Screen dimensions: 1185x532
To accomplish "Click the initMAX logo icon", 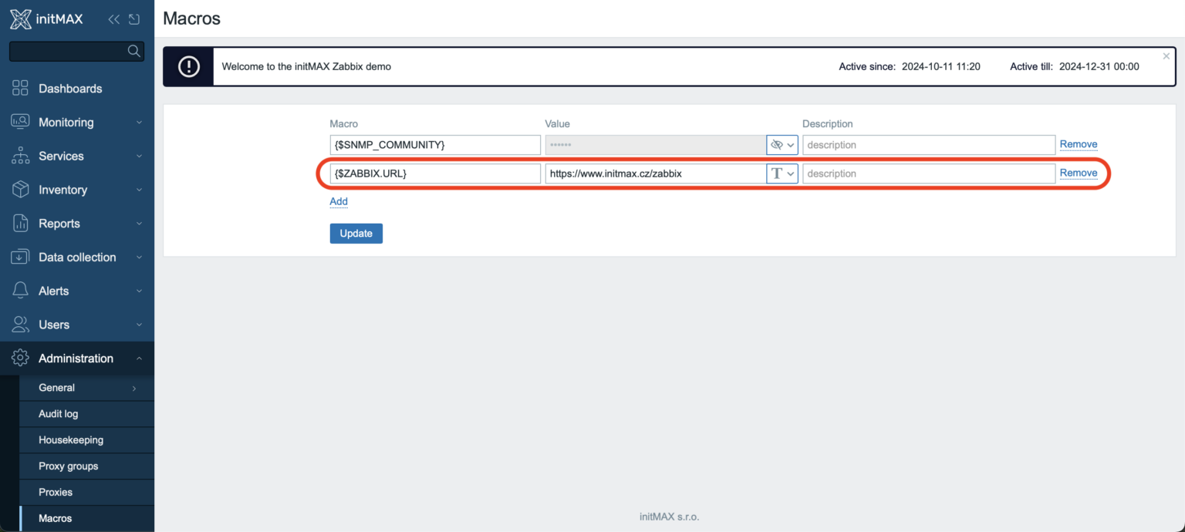I will [x=21, y=19].
